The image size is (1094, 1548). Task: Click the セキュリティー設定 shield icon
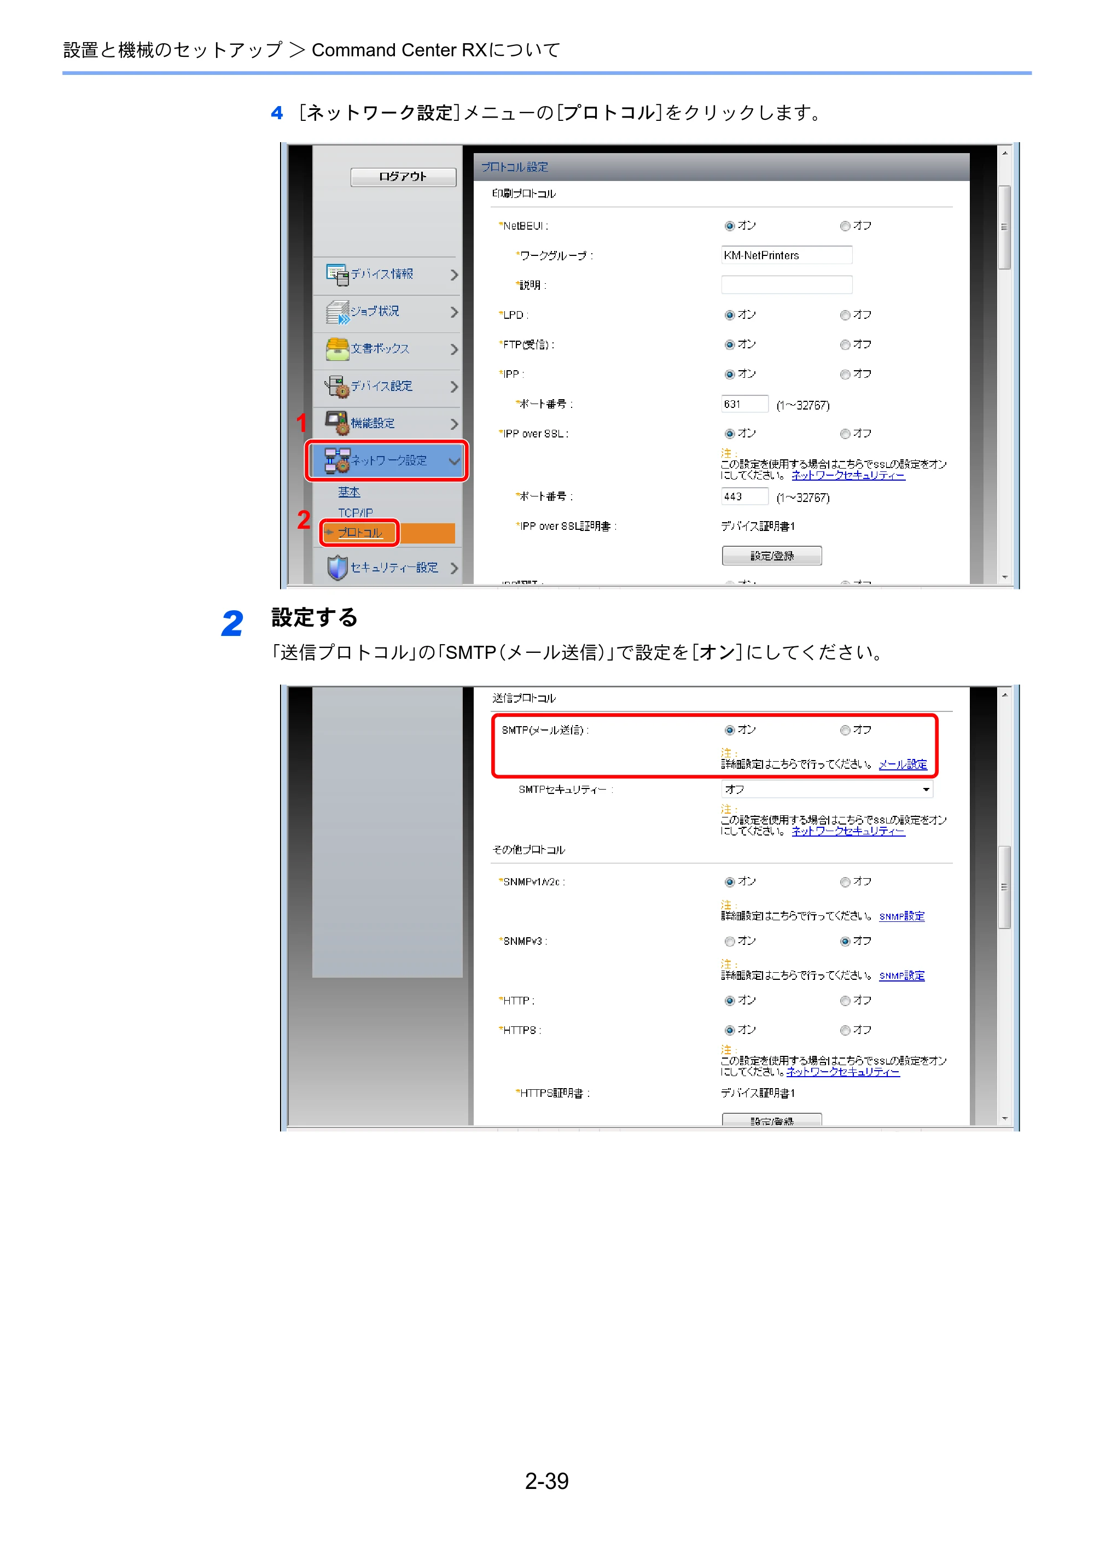pos(337,568)
